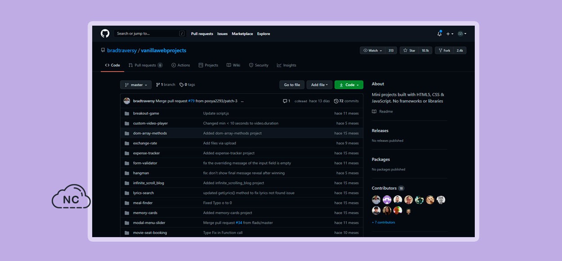Viewport: 562px width, 261px height.
Task: View the 313 watchers count
Action: (x=391, y=50)
